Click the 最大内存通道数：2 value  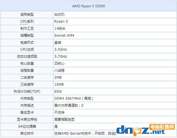pyautogui.click(x=69, y=106)
